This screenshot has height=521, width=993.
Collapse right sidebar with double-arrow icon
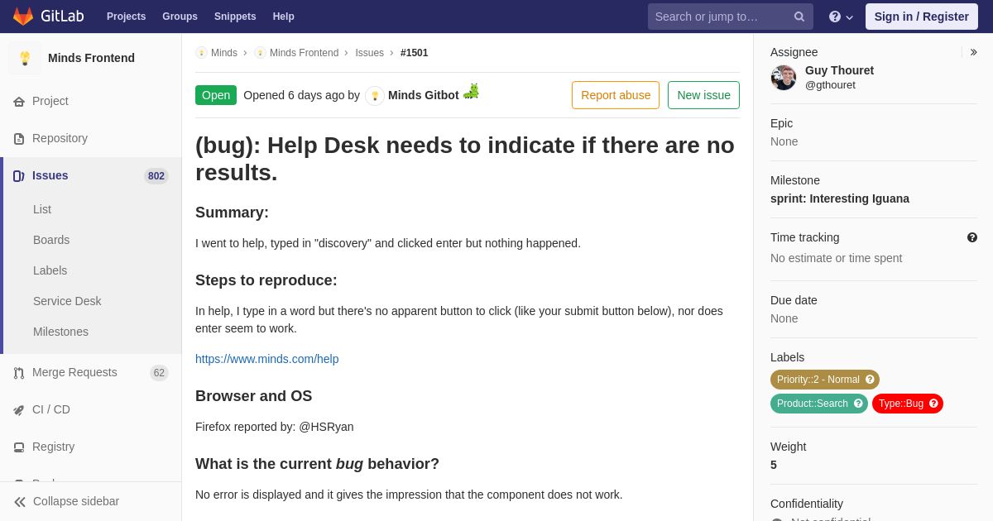[973, 52]
